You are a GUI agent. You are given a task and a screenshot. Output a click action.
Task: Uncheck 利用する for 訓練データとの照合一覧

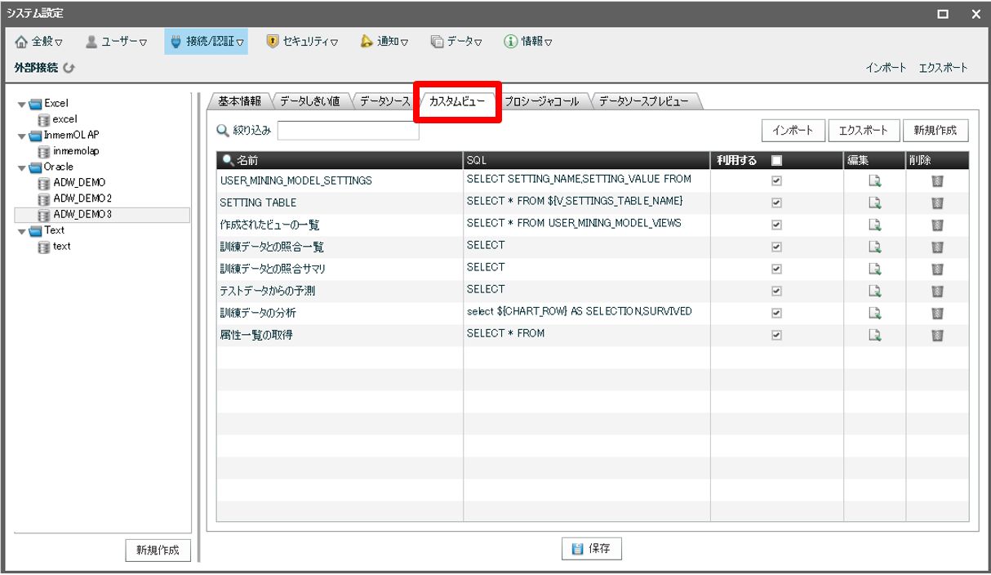[776, 247]
